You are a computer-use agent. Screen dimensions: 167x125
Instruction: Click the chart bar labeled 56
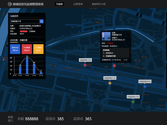pos(27,66)
